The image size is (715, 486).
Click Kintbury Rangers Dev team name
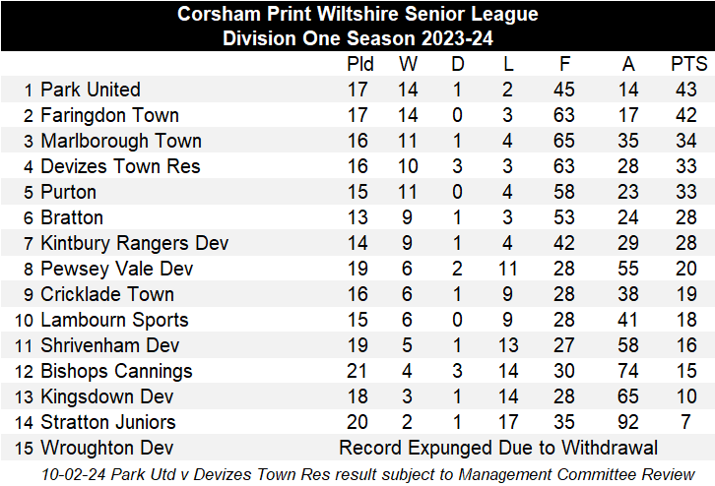[134, 243]
